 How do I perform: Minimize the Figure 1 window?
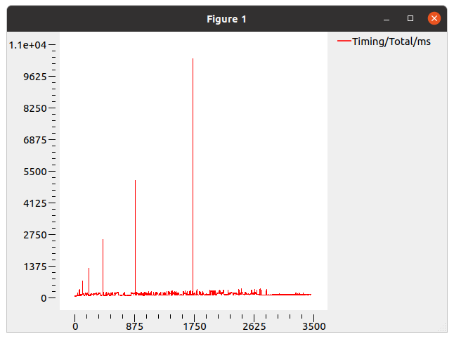[x=386, y=19]
